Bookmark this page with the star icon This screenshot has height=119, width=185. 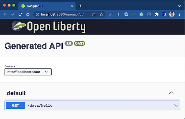coord(101,14)
